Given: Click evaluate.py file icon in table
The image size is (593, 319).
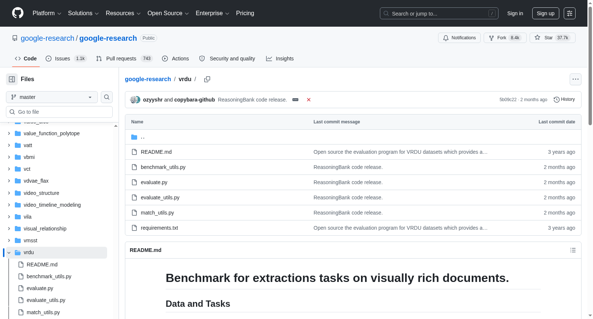Looking at the screenshot, I should tap(134, 182).
